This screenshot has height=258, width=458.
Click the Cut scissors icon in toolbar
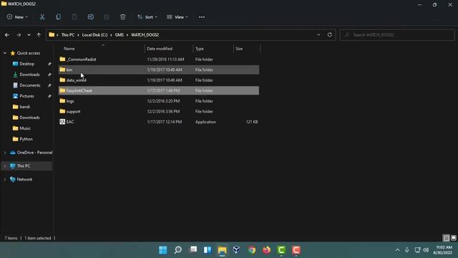tap(42, 17)
